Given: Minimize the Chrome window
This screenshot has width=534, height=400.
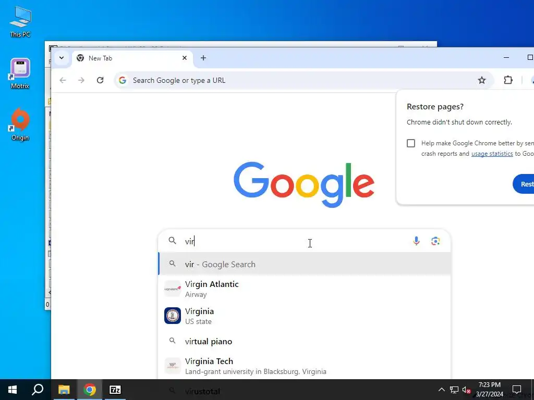Looking at the screenshot, I should (506, 57).
